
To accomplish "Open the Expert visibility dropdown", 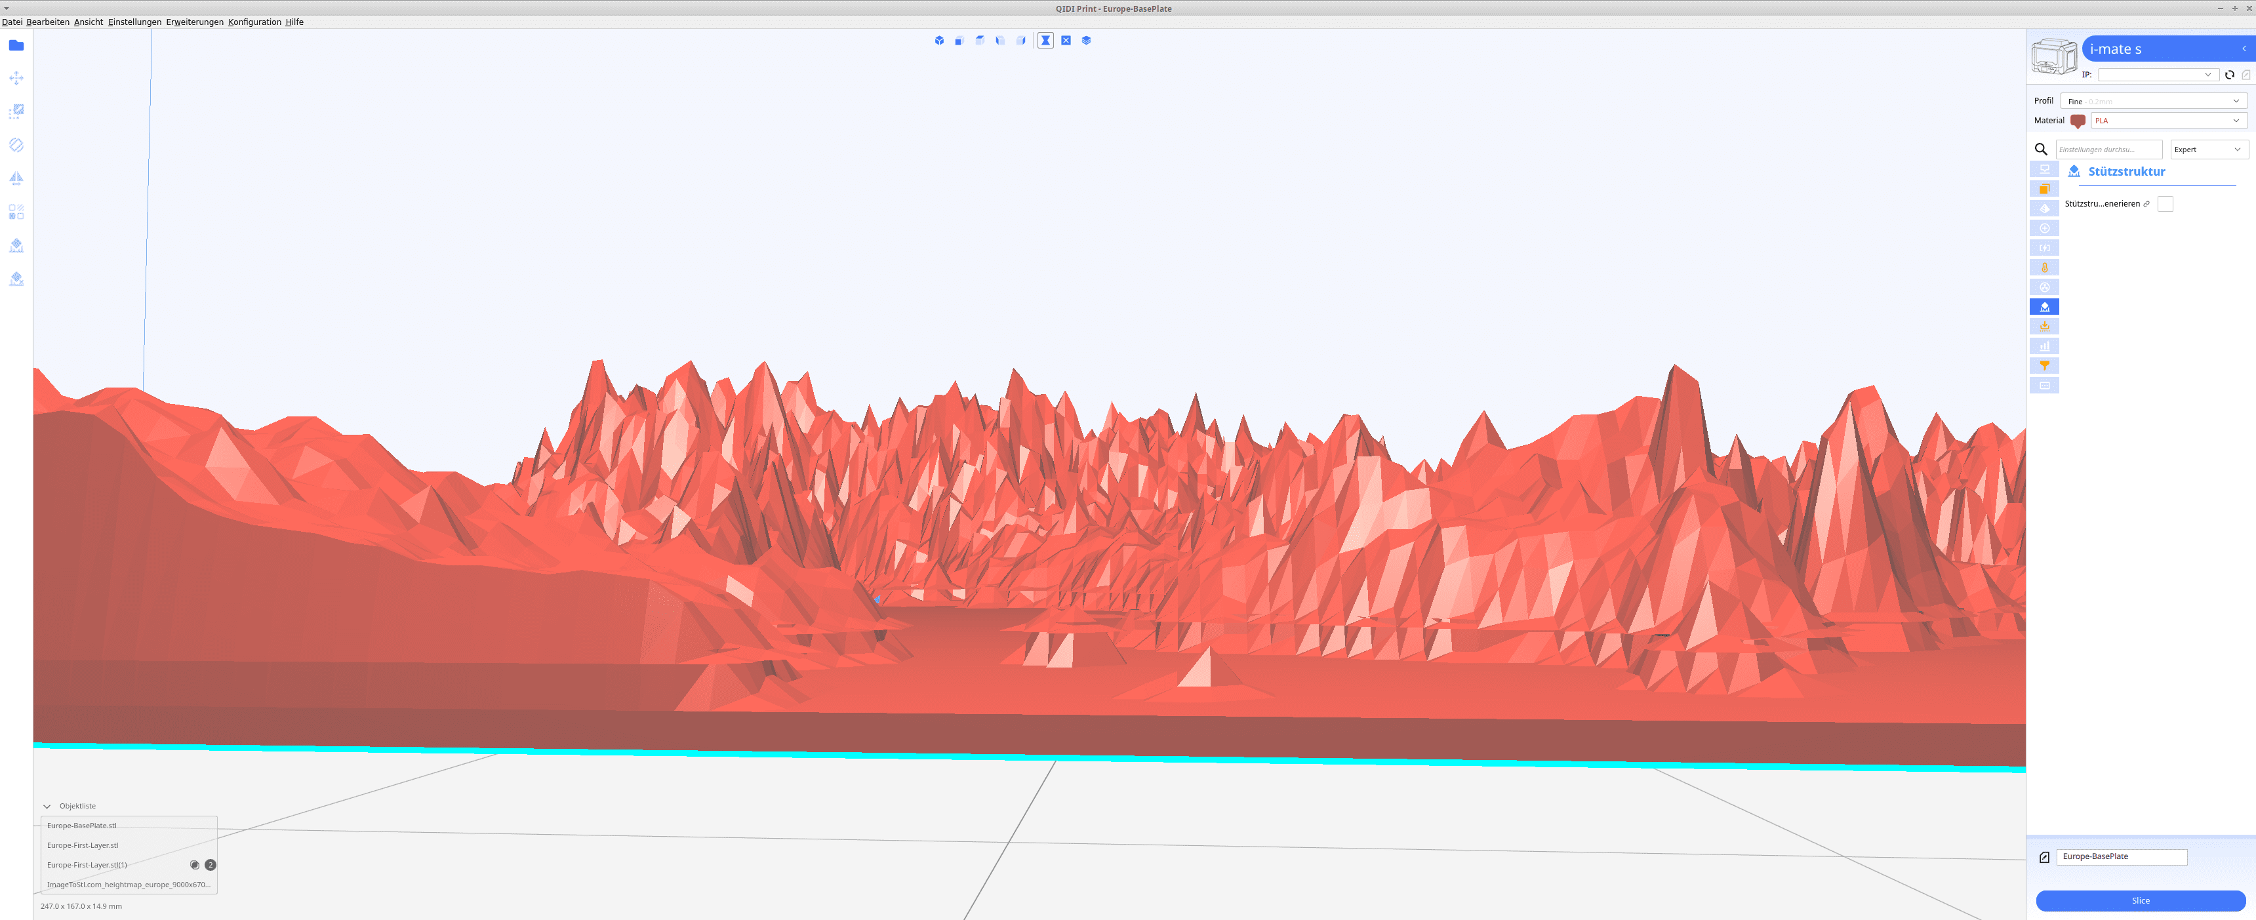I will coord(2209,150).
